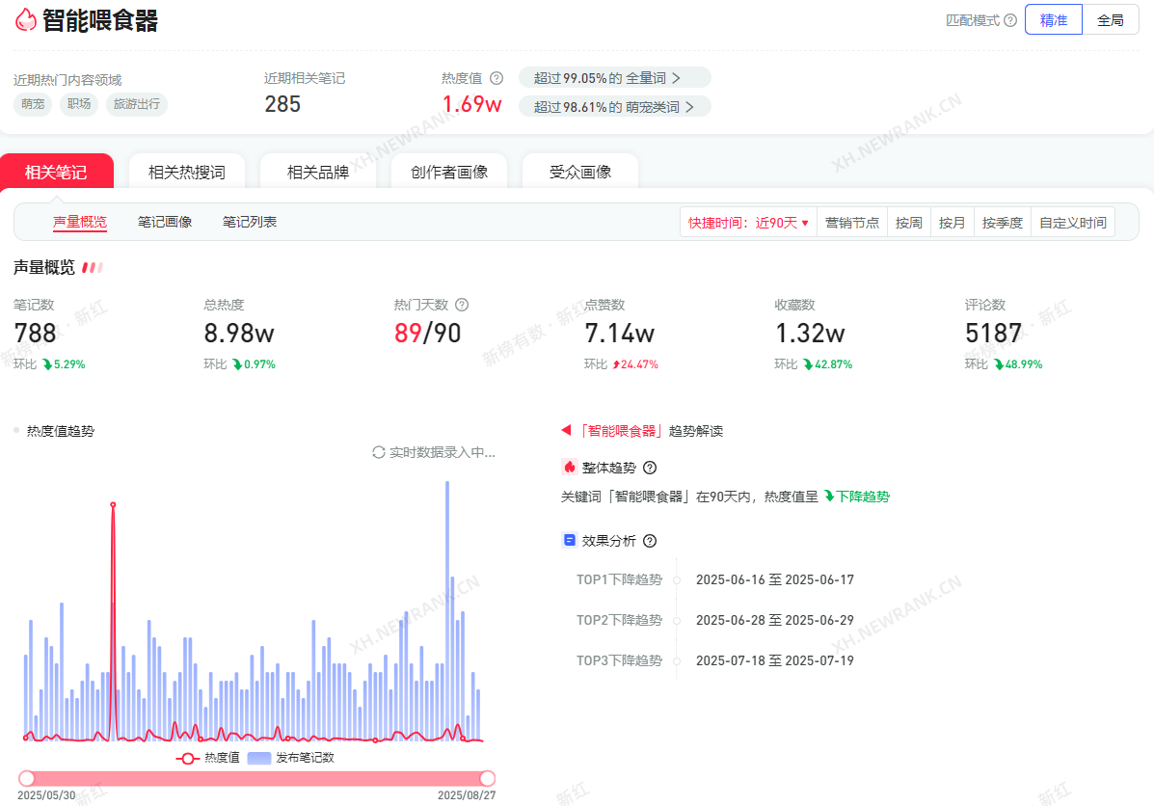This screenshot has width=1154, height=806.
Task: Click the 自定义时间 button
Action: (1072, 223)
